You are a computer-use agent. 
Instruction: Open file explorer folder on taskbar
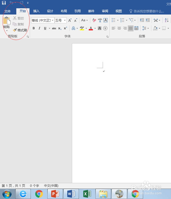[103, 194]
